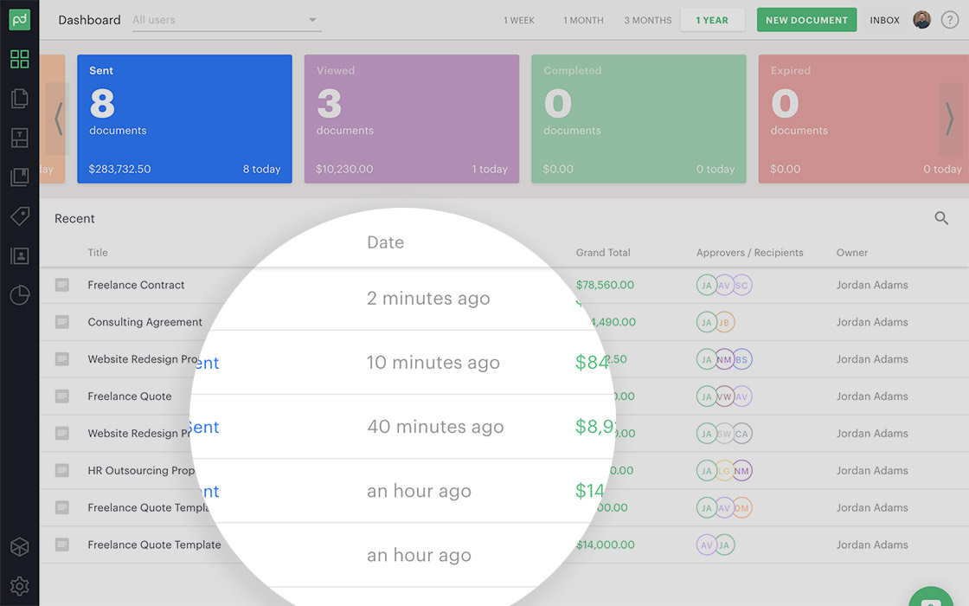Open the Settings gear icon

coord(20,586)
